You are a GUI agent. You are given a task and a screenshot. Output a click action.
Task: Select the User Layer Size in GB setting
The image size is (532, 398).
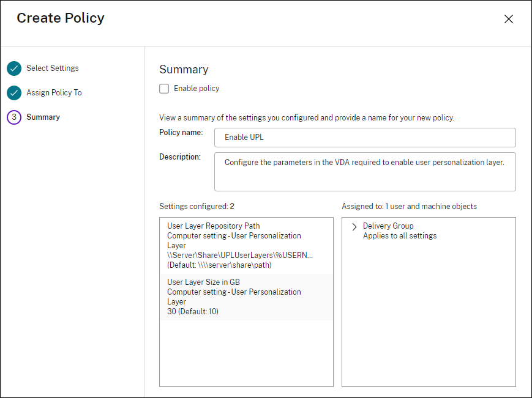coord(245,297)
